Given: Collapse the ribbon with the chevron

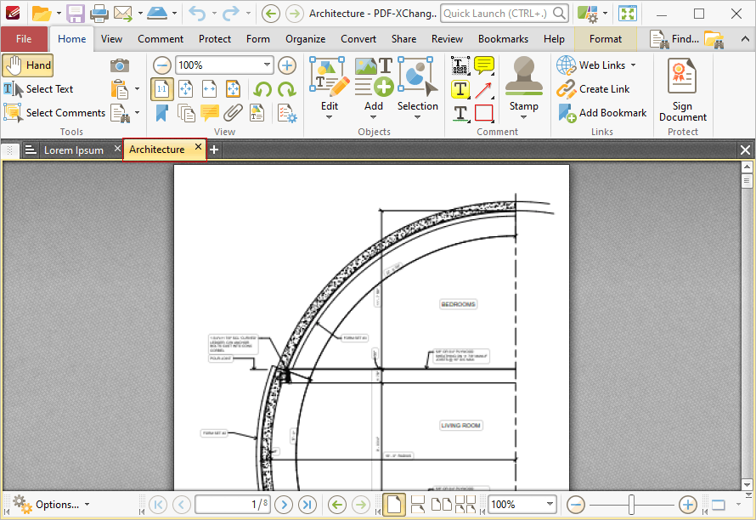Looking at the screenshot, I should (x=745, y=39).
